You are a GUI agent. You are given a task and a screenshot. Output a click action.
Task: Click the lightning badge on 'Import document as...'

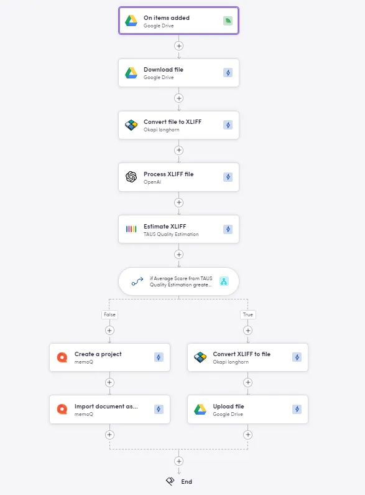click(159, 410)
